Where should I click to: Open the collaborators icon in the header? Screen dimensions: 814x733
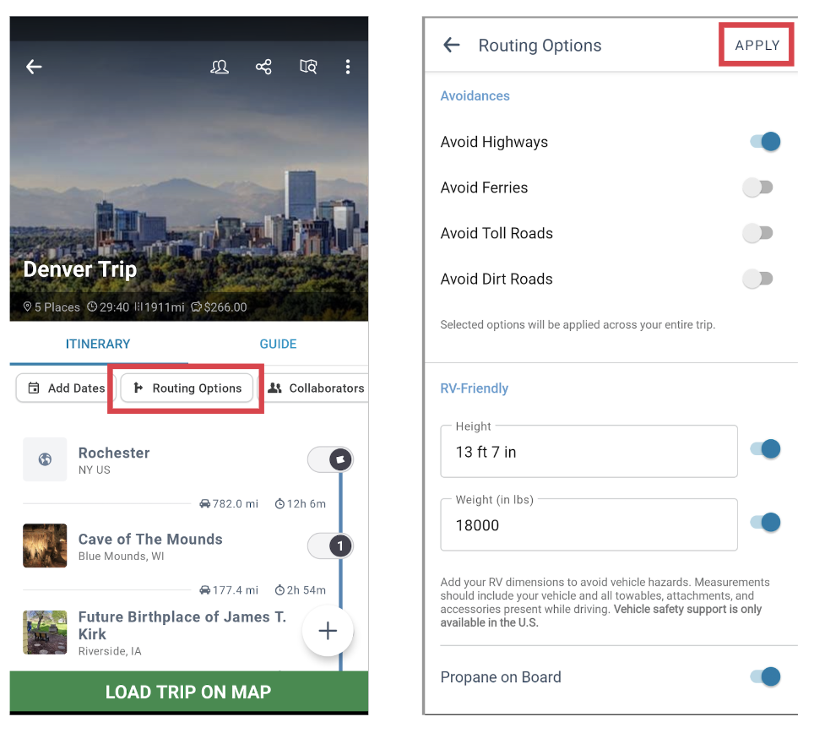[x=220, y=66]
